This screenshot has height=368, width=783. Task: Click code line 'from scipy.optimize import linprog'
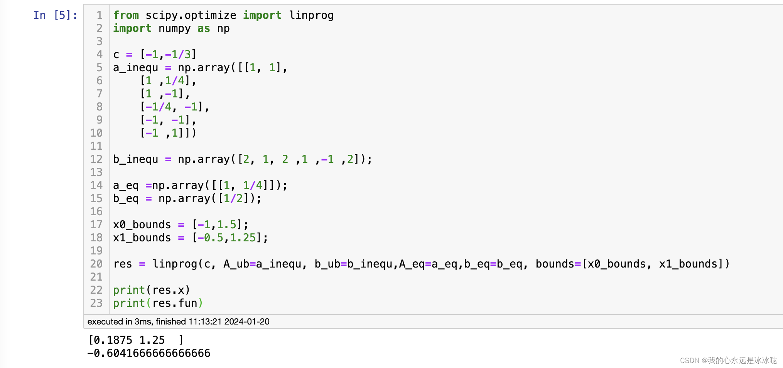tap(223, 15)
